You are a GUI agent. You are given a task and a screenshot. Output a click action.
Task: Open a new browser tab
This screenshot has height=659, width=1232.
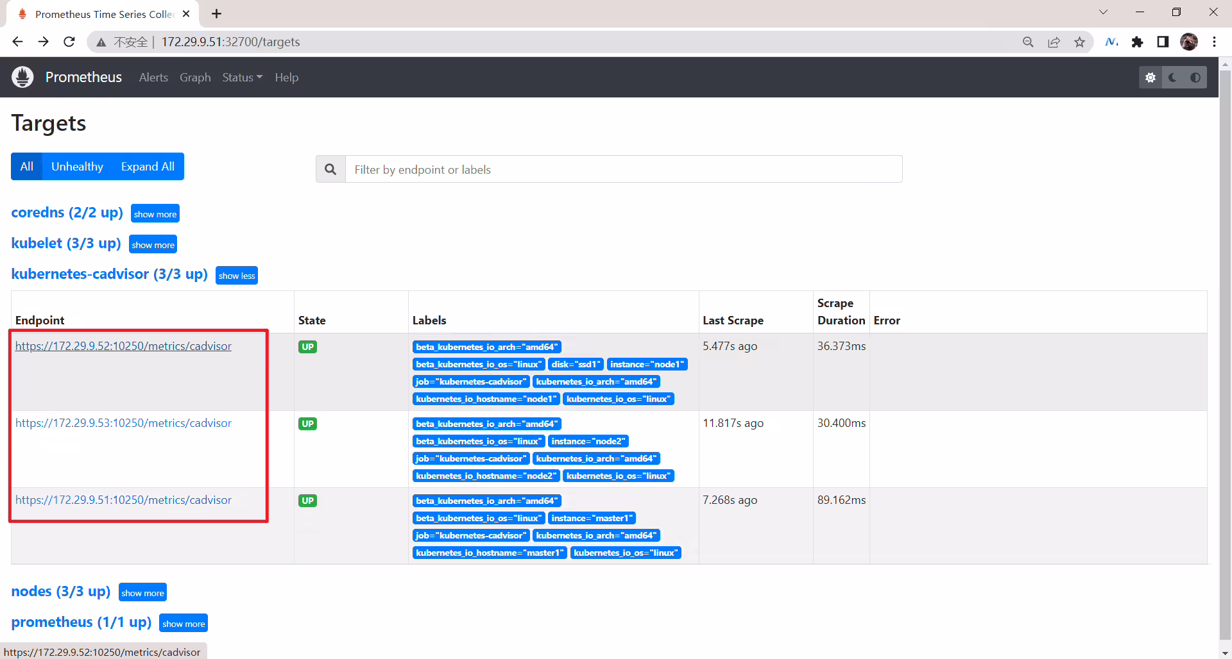(x=216, y=13)
